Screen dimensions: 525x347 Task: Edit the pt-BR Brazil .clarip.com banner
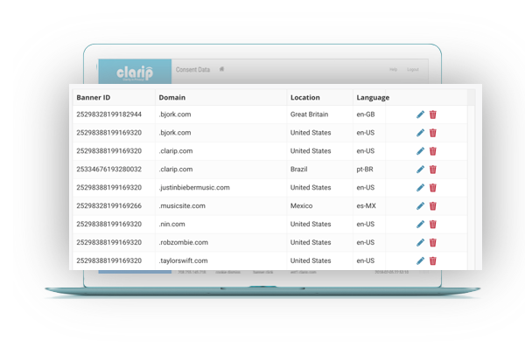pyautogui.click(x=420, y=170)
